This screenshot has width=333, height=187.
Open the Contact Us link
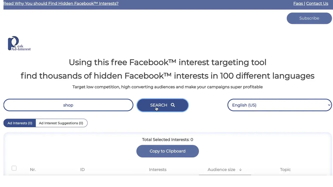click(x=317, y=3)
